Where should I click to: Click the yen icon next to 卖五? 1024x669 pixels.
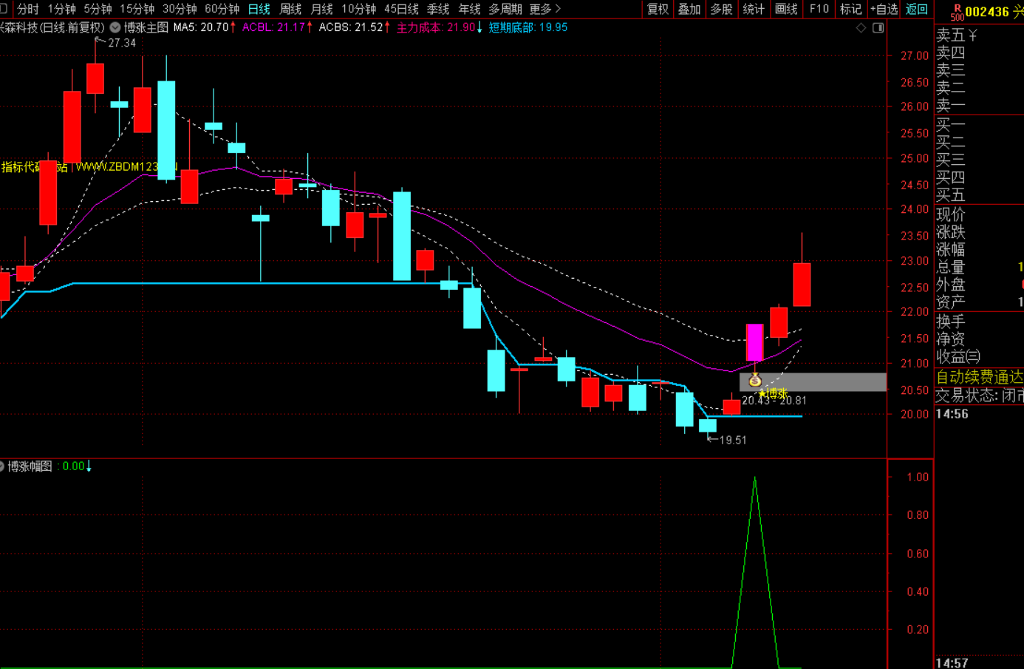tap(973, 35)
